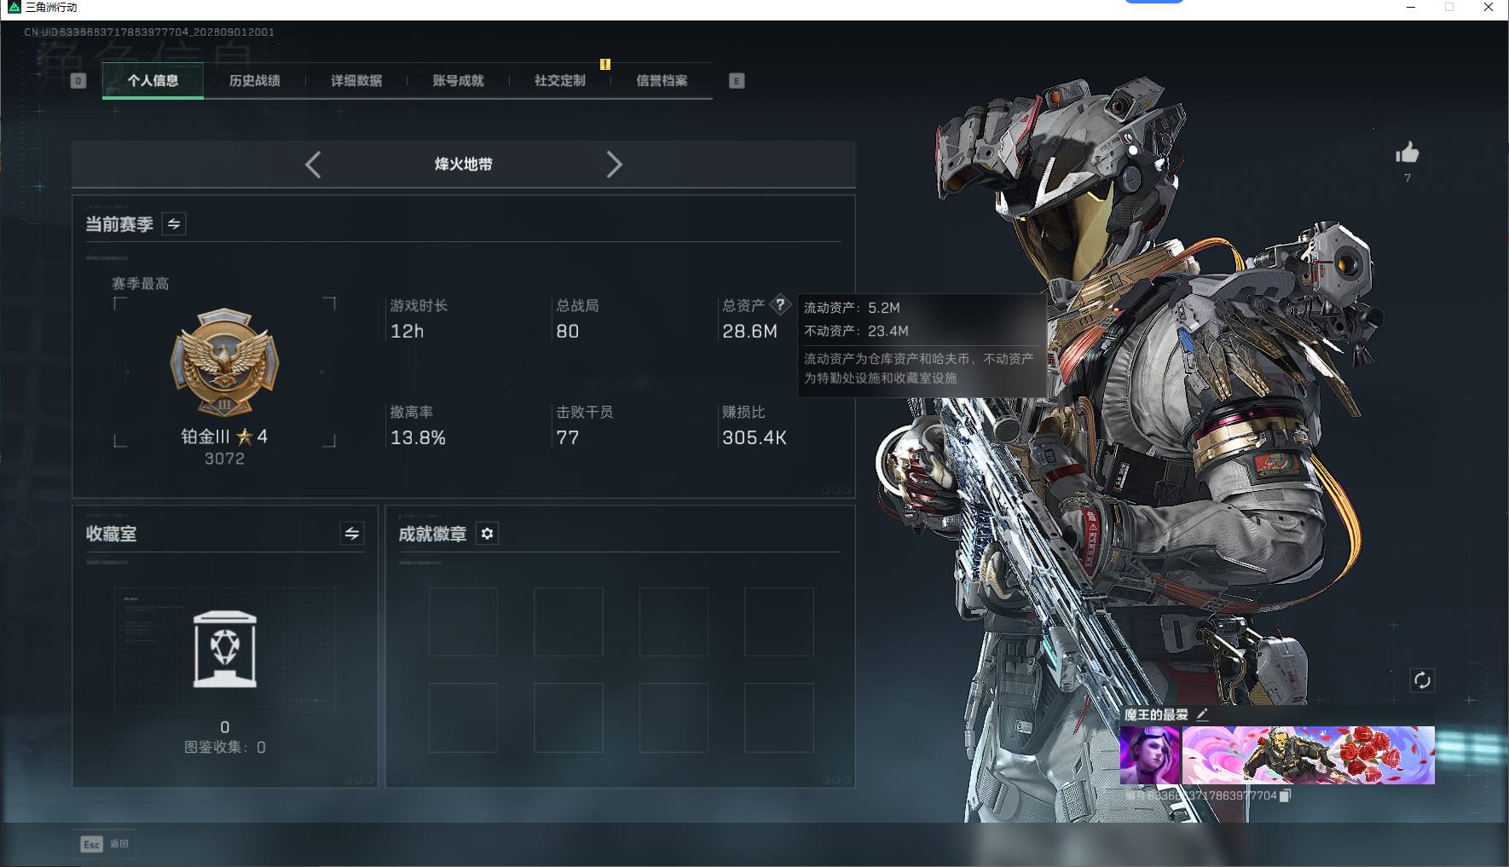
Task: Click the 撤离率 13.8% value
Action: pyautogui.click(x=418, y=438)
